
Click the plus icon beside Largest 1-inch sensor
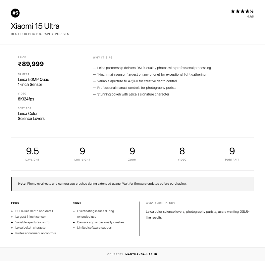pyautogui.click(x=12, y=217)
